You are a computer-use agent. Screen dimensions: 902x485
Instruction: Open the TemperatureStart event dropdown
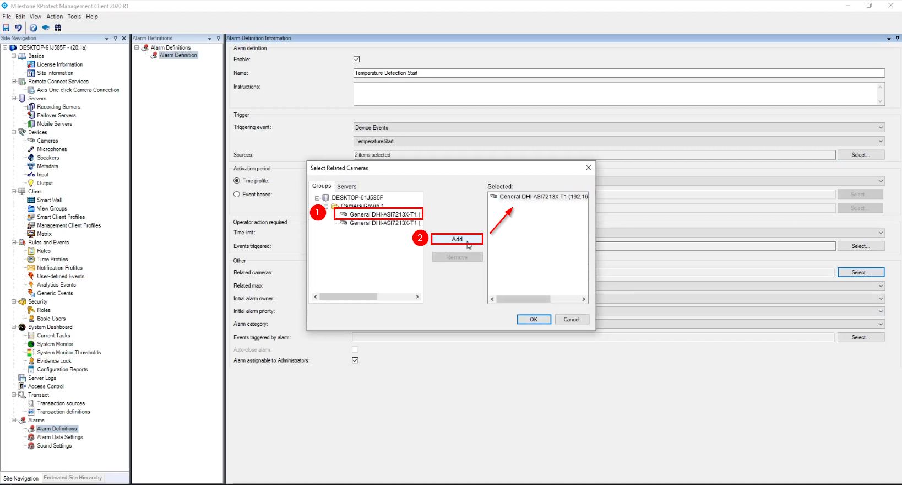[x=619, y=141]
